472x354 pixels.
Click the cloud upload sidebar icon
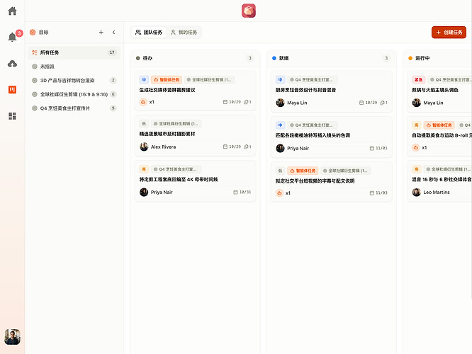[x=12, y=64]
